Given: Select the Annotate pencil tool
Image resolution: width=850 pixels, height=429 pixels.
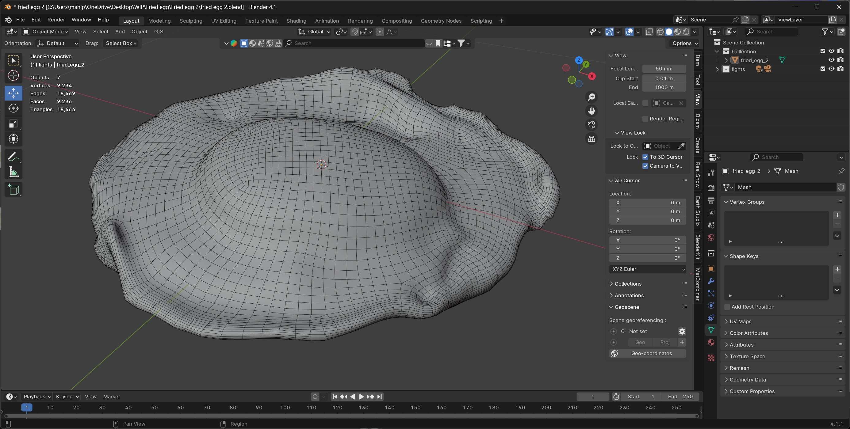Looking at the screenshot, I should coord(13,157).
